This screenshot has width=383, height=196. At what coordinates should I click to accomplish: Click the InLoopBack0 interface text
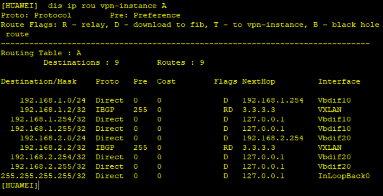click(x=344, y=176)
